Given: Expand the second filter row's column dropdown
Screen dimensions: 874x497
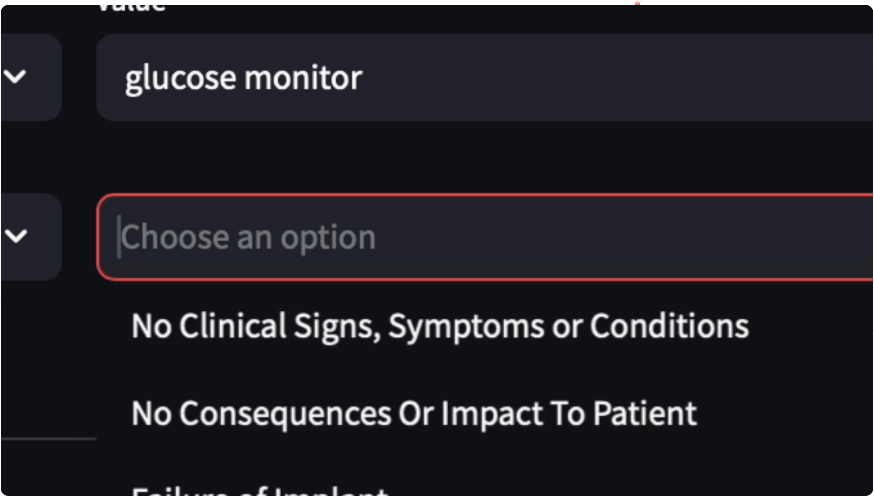Looking at the screenshot, I should pos(31,237).
